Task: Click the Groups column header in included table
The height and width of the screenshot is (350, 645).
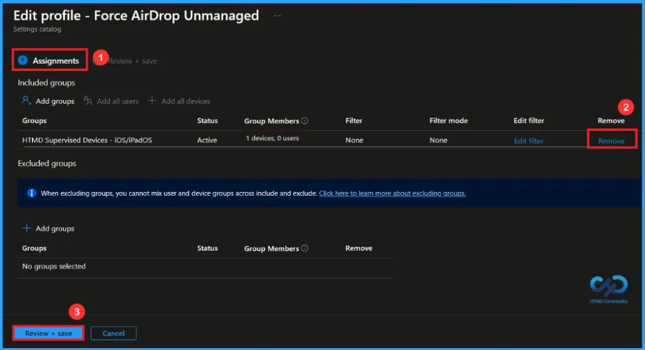Action: [34, 120]
